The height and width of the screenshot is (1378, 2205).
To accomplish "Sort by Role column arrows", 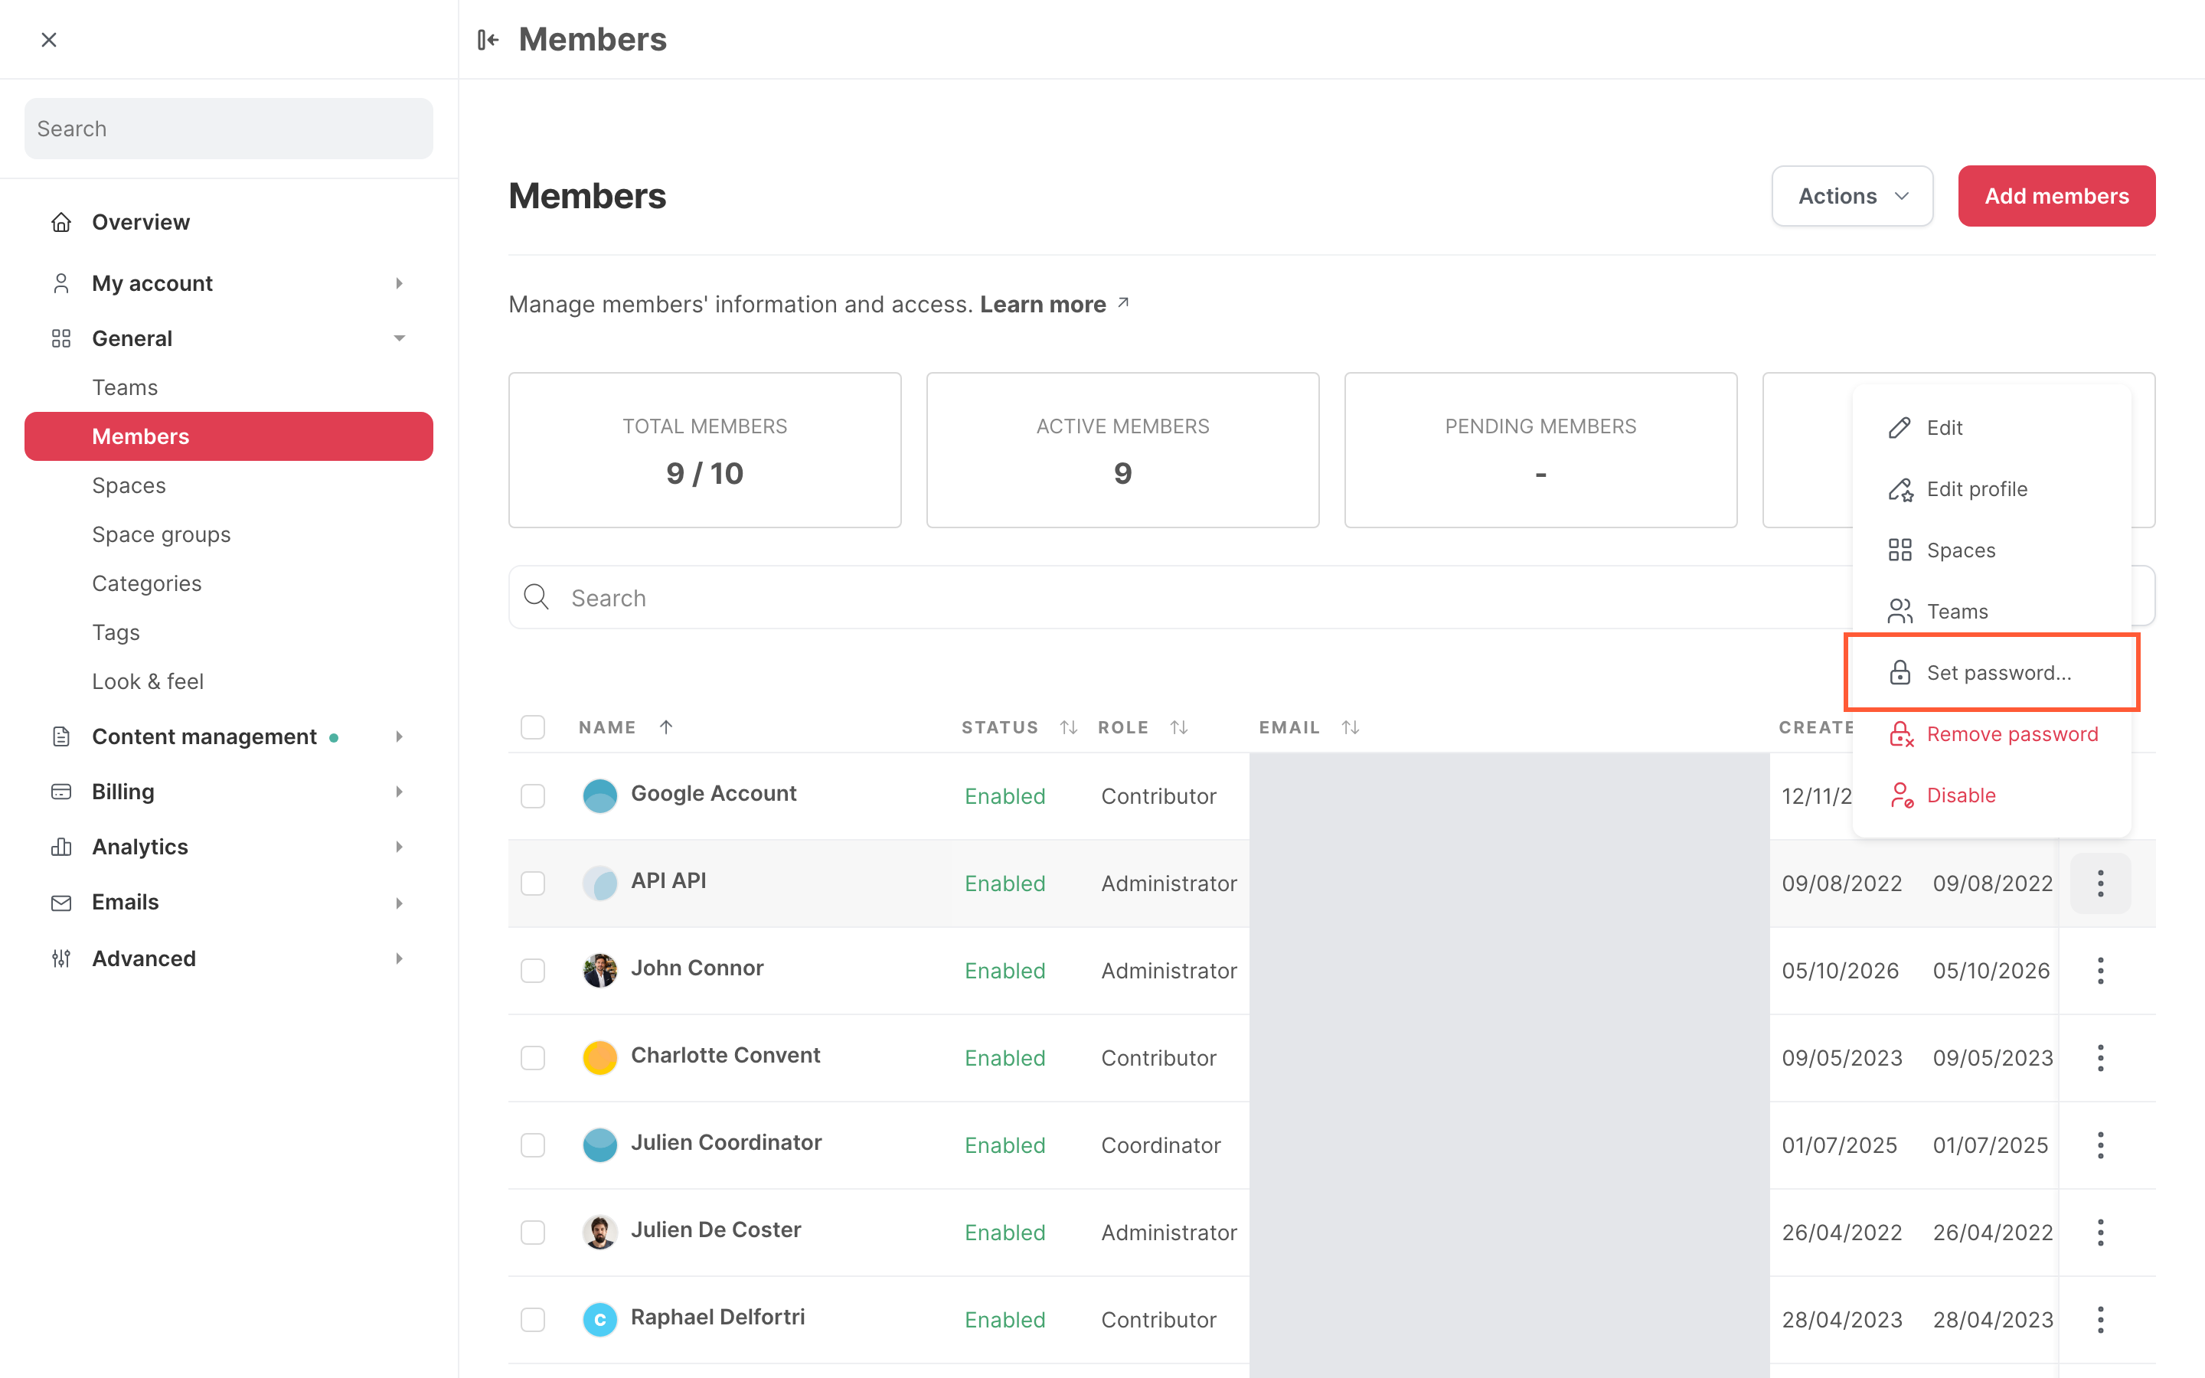I will coord(1179,727).
